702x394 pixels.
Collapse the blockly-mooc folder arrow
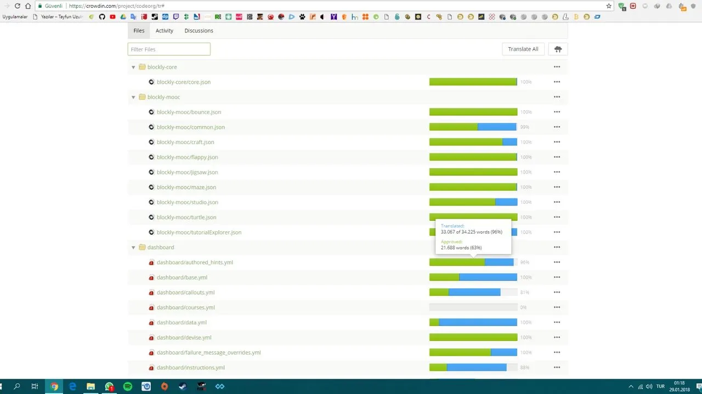133,98
